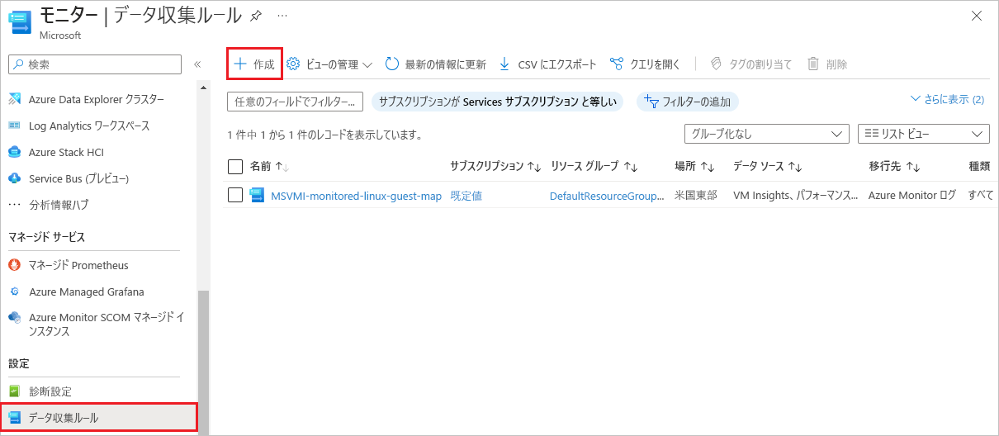Viewport: 999px width, 436px height.
Task: Click the refresh circular arrow icon
Action: click(x=392, y=64)
